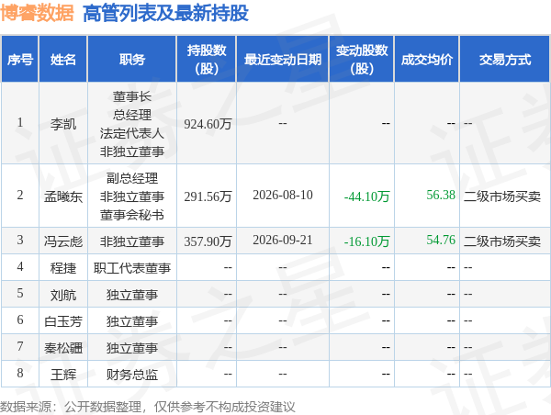The image size is (551, 415).
Task: Click the 持股数(股) column header
Action: [207, 59]
